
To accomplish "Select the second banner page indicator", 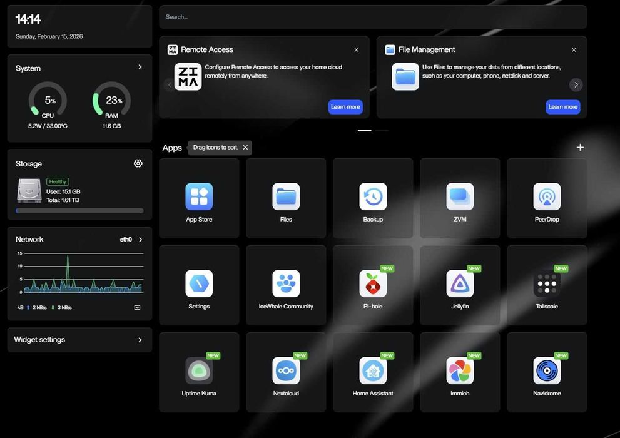I will (382, 130).
